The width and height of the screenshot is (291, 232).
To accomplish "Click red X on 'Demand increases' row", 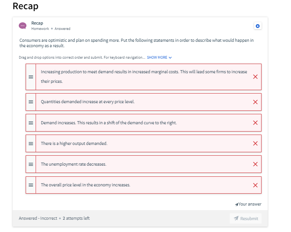I will (255, 123).
